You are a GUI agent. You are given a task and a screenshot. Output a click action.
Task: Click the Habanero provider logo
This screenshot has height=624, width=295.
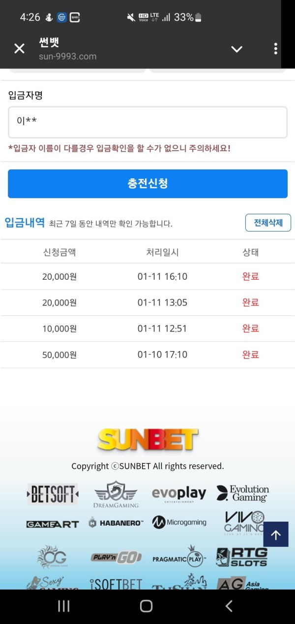116,523
